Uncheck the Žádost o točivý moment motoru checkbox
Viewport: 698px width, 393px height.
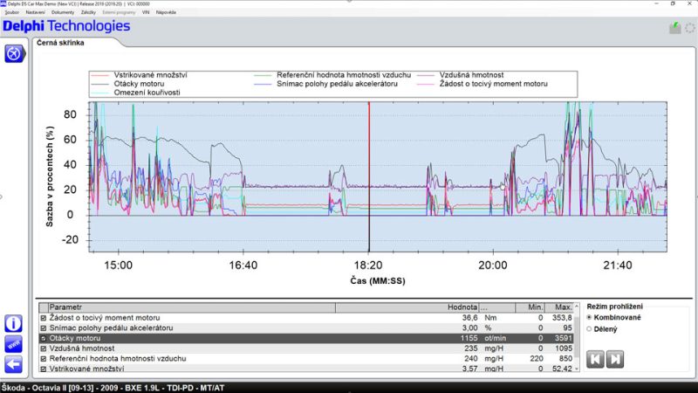(44, 318)
